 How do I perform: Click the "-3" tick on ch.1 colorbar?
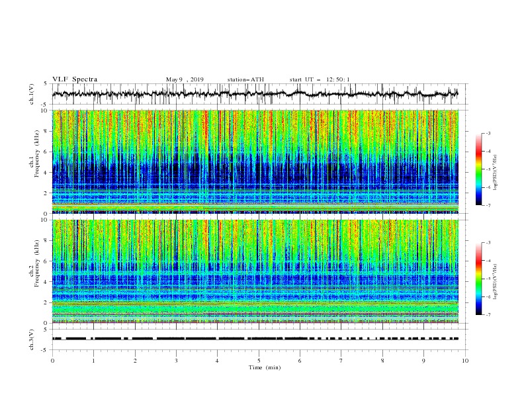click(488, 133)
